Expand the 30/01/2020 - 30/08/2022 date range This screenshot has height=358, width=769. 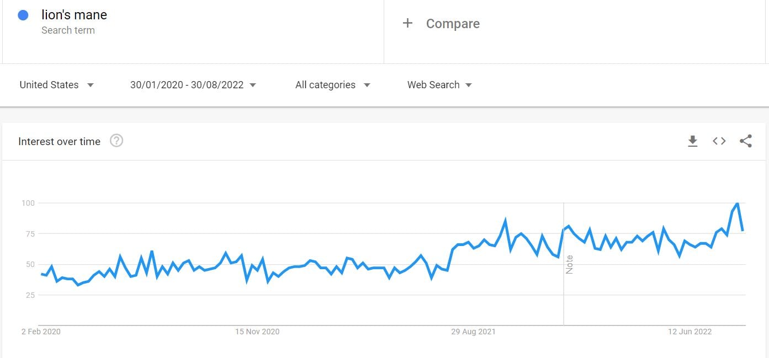point(193,85)
